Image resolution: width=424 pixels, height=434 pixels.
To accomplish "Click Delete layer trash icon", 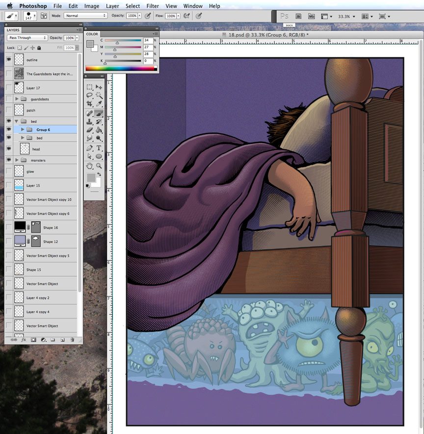I will (x=72, y=340).
